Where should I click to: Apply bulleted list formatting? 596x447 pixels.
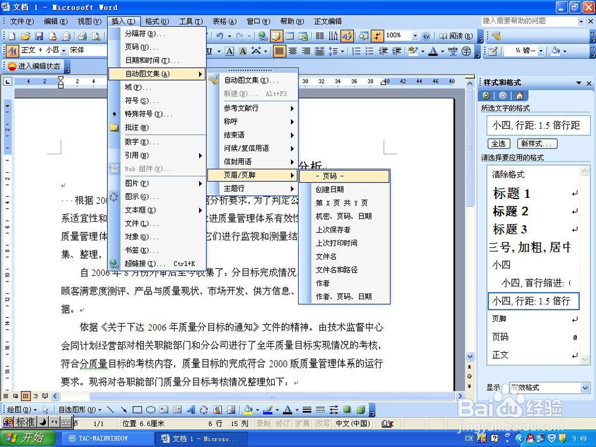click(369, 51)
